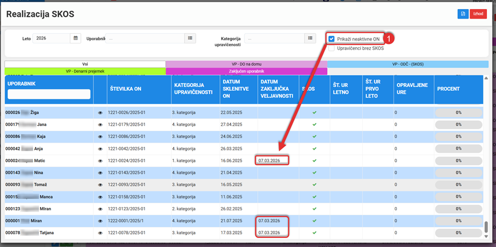Image resolution: width=496 pixels, height=247 pixels.
Task: View details for Kaja's row
Action: pyautogui.click(x=100, y=137)
